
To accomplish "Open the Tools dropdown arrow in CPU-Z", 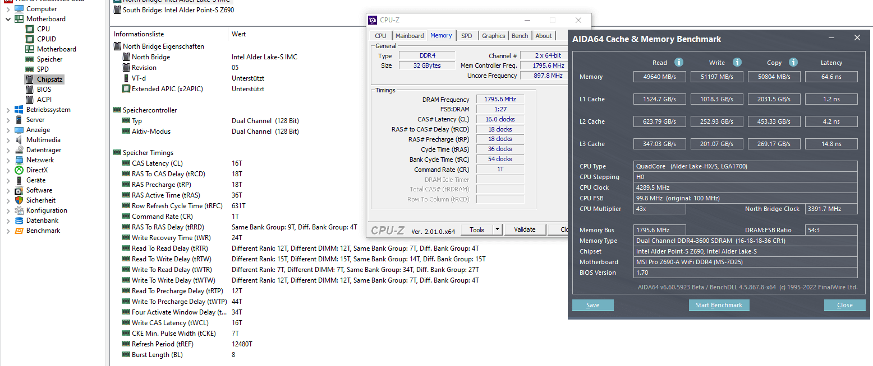I will [x=498, y=229].
